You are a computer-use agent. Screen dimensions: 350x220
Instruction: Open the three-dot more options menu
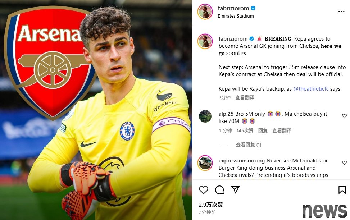coord(341,12)
